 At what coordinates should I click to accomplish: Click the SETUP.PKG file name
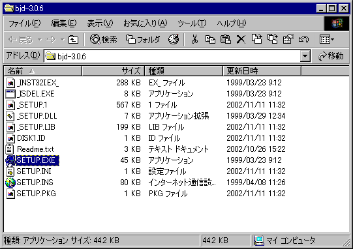coord(36,194)
